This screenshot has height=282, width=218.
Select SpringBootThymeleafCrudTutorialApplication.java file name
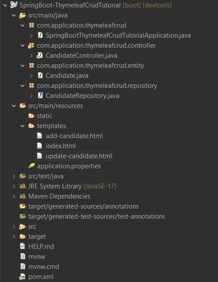(x=118, y=35)
